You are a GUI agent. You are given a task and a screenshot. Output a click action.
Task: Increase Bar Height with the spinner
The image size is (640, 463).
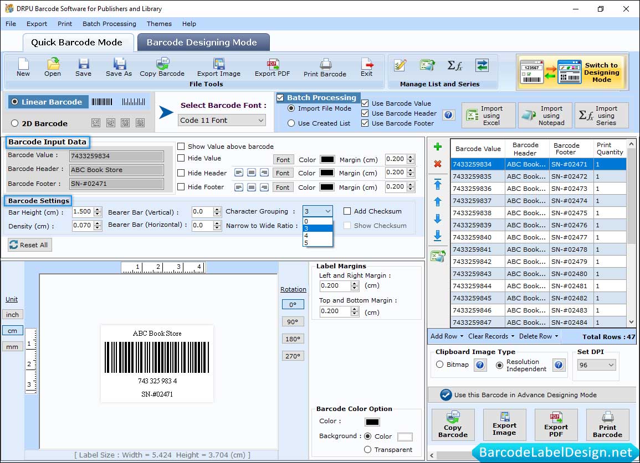[x=97, y=210]
